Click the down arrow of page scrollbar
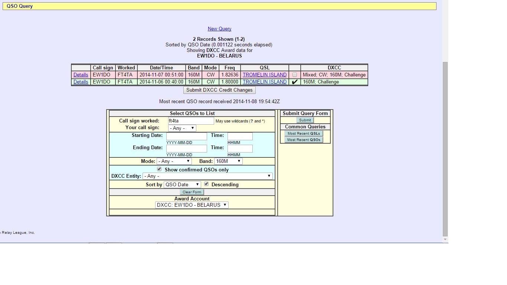The image size is (507, 285). [x=445, y=240]
